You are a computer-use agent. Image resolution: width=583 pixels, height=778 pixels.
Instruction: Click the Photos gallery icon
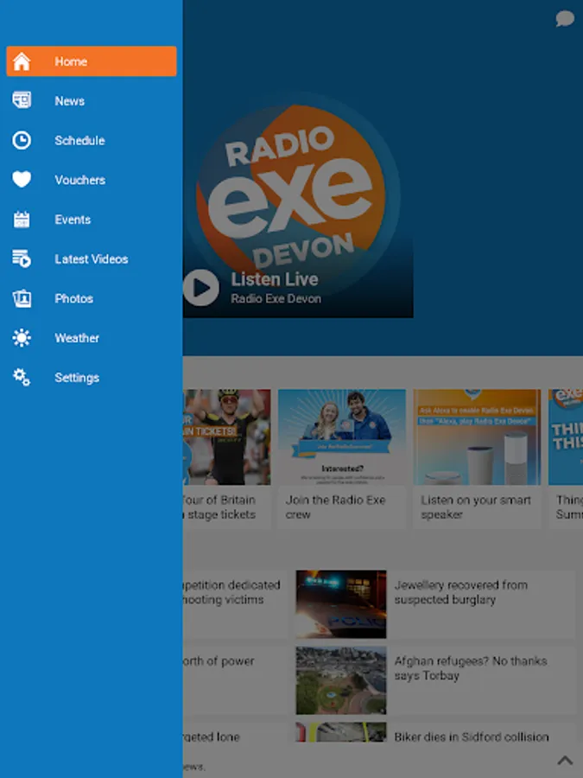click(x=22, y=298)
